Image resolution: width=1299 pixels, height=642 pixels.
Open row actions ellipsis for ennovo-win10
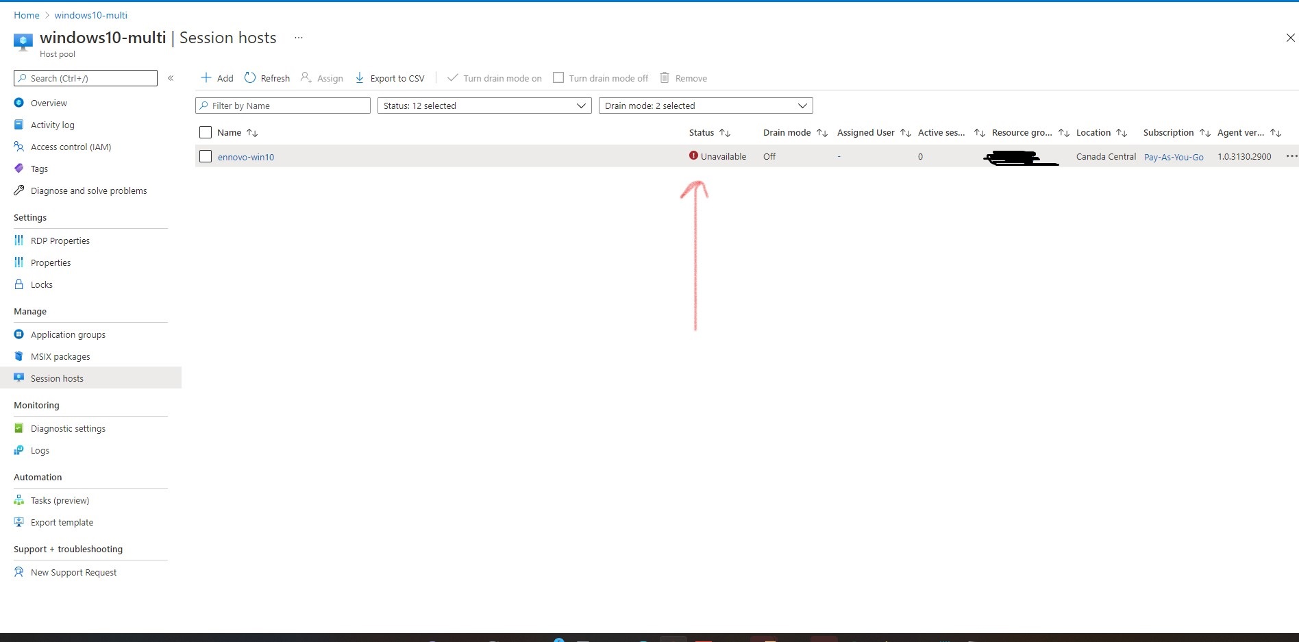1291,156
